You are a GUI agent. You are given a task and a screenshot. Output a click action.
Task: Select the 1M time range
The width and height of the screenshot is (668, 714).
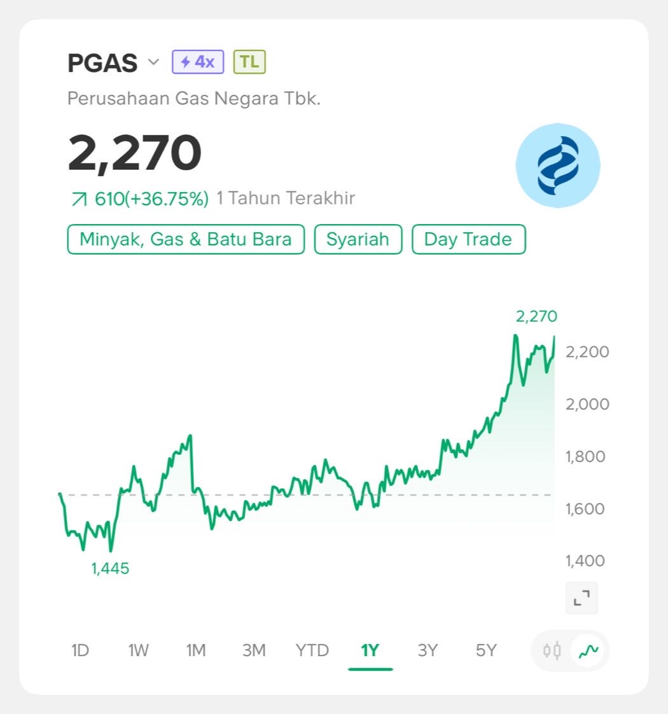point(196,650)
